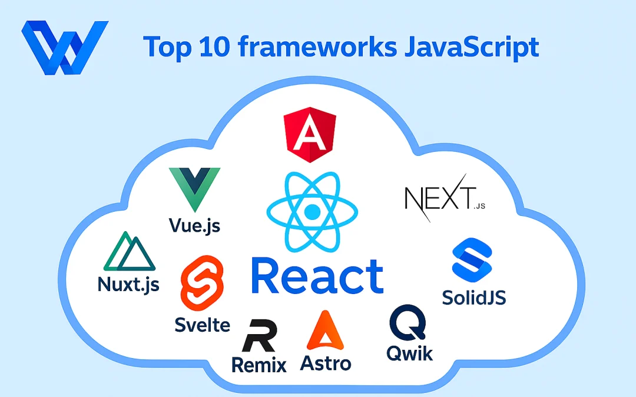The height and width of the screenshot is (397, 636).
Task: Click the 'Nuxt.js' label text
Action: 128,284
